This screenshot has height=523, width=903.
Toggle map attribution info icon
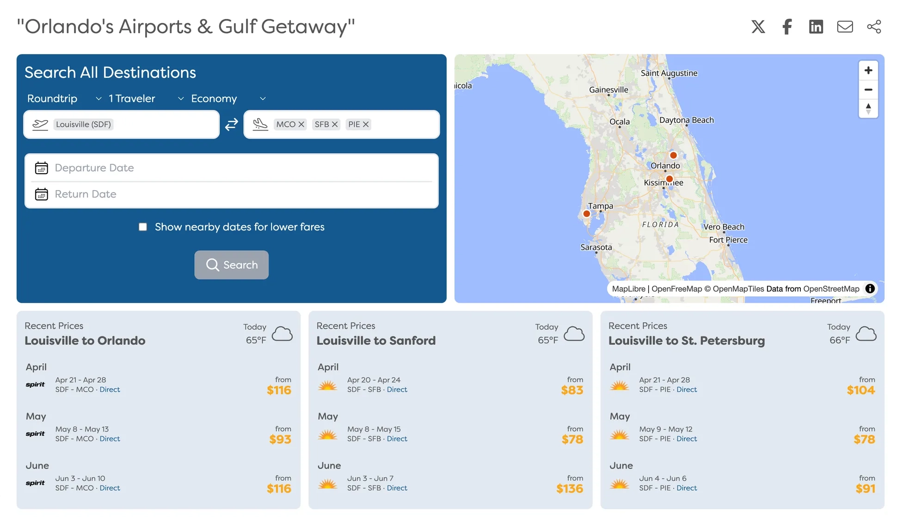(x=870, y=289)
